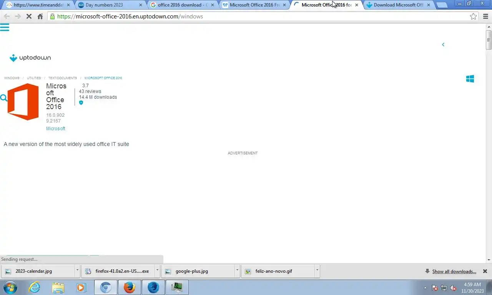
Task: Switch to Day numbers 2023 tab
Action: click(x=110, y=5)
